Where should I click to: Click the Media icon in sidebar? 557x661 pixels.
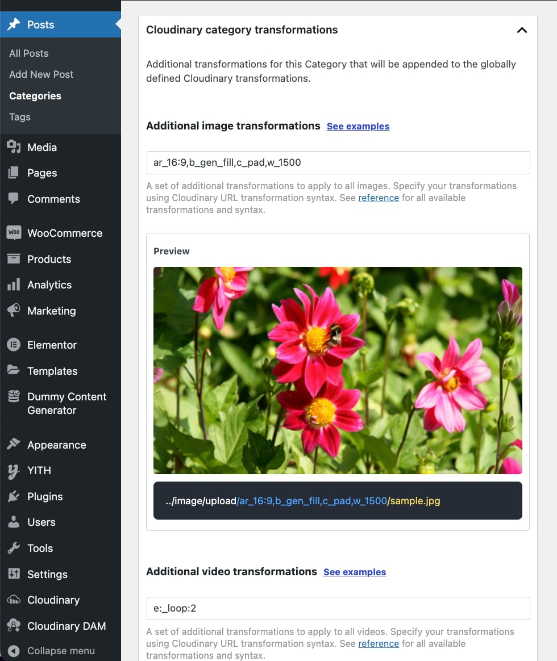14,147
